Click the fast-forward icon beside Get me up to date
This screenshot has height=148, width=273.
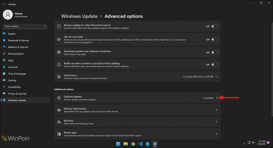[x=59, y=39]
